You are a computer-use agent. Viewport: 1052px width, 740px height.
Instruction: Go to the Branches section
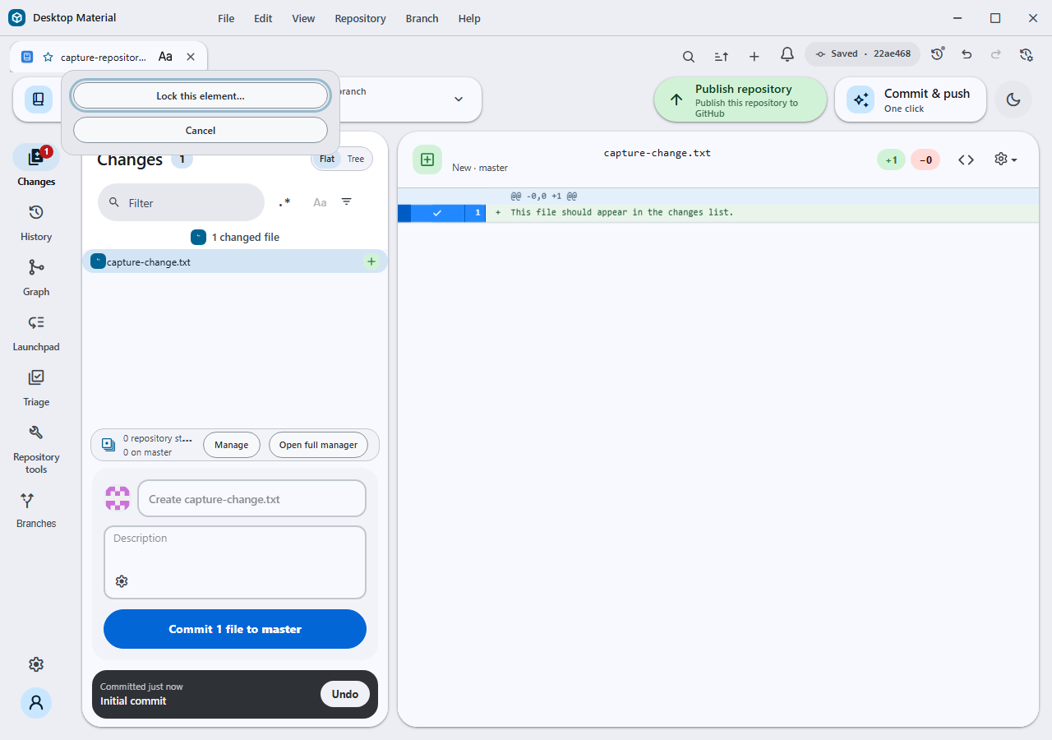click(x=36, y=510)
